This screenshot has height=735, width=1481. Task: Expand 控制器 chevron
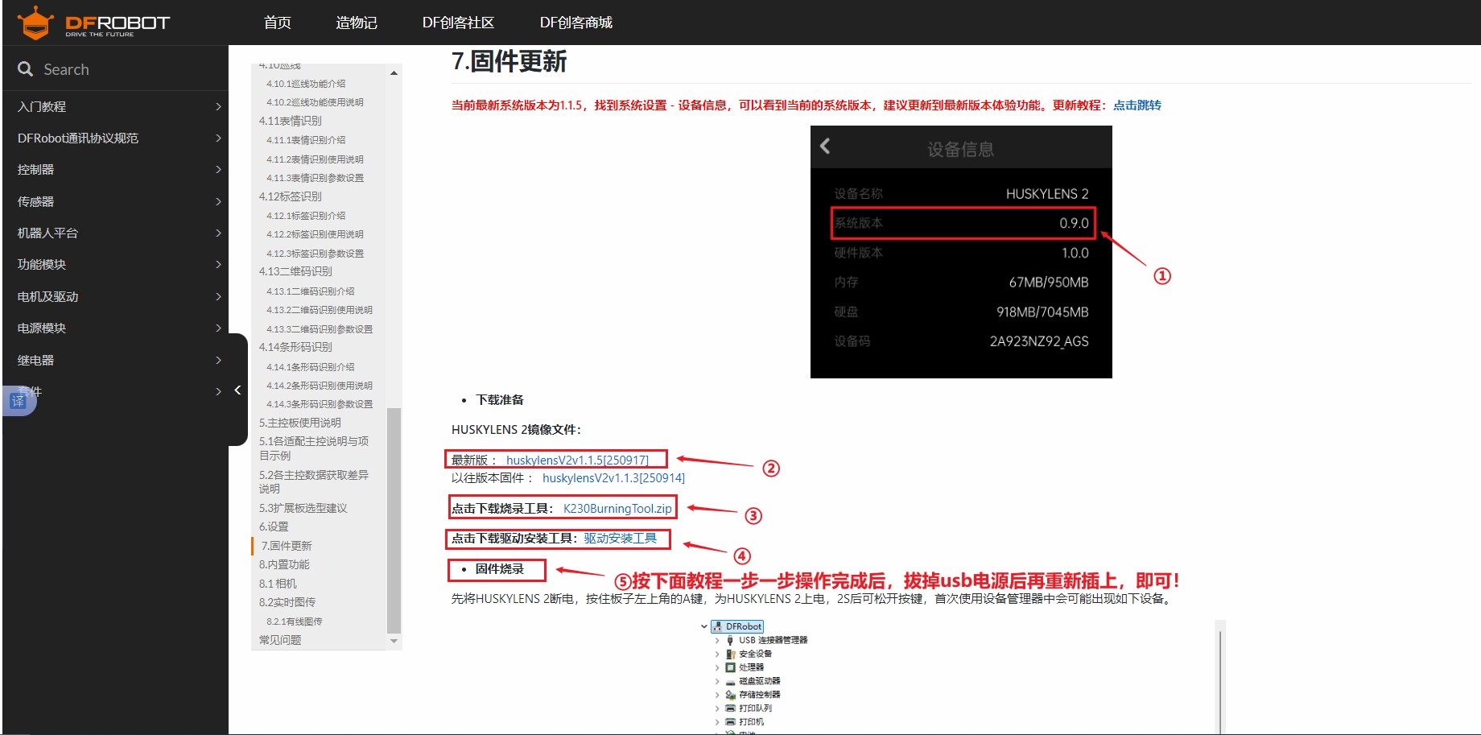coord(218,170)
